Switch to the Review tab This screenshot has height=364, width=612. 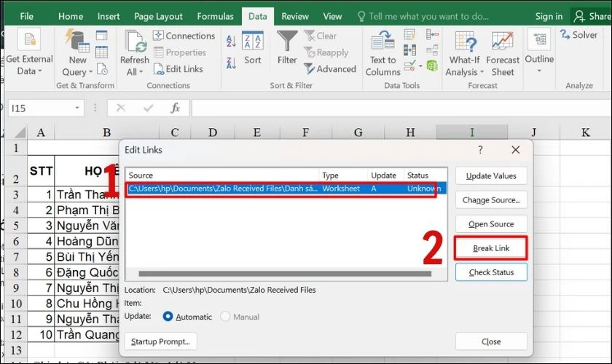pyautogui.click(x=295, y=17)
